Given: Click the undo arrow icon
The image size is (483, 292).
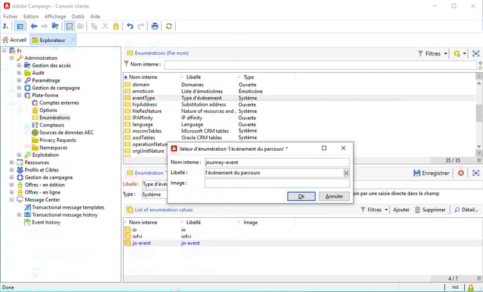Looking at the screenshot, I should click(130, 26).
